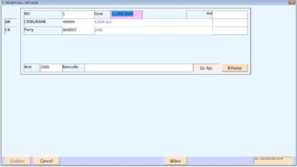Click the NO label
The height and width of the screenshot is (167, 297).
tap(43, 14)
